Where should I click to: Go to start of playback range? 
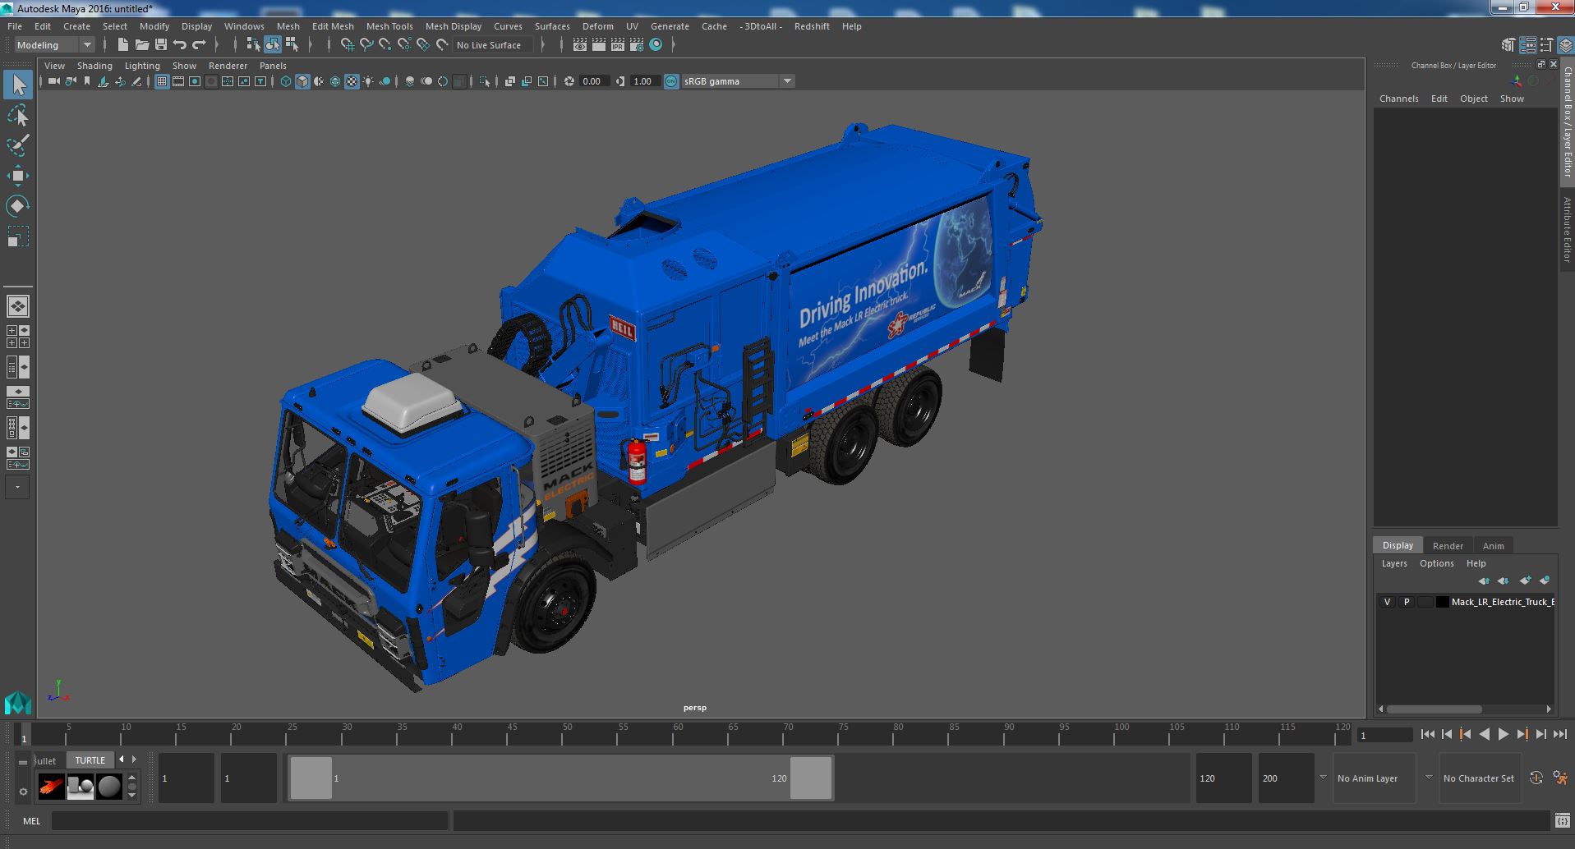[1427, 734]
